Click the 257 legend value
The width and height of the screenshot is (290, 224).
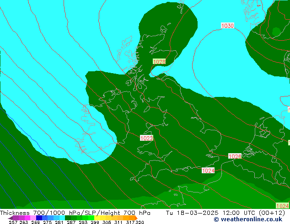tap(13, 222)
